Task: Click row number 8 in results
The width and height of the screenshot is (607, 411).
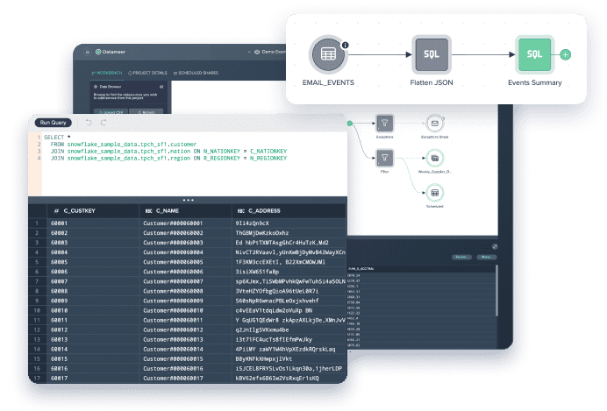Action: 37,291
